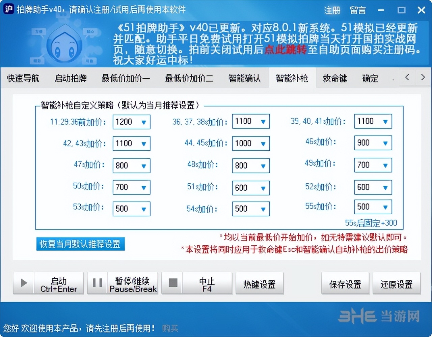The width and height of the screenshot is (432, 337).
Task: Click the right arrow to scroll tabs
Action: pos(423,78)
